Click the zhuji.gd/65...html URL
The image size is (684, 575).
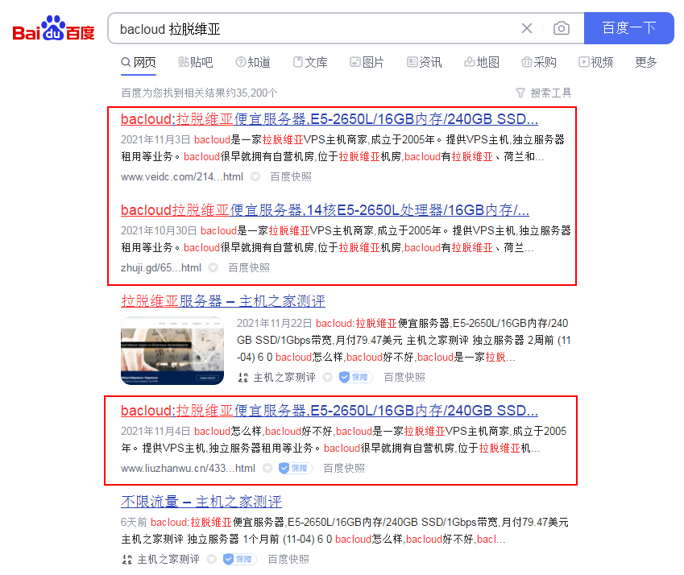click(x=161, y=267)
